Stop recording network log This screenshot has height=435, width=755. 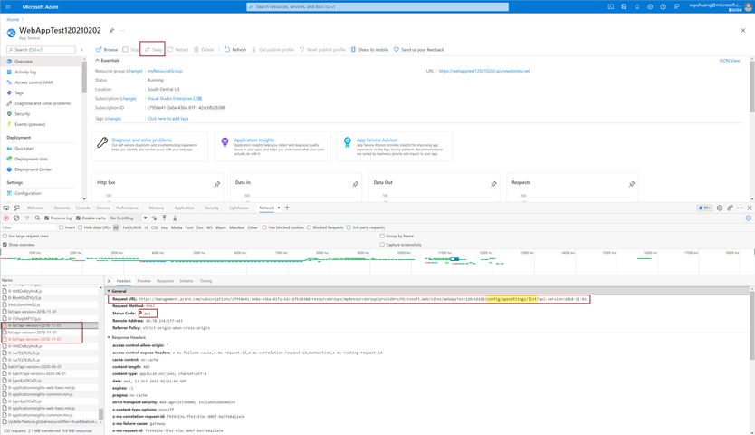click(x=6, y=218)
